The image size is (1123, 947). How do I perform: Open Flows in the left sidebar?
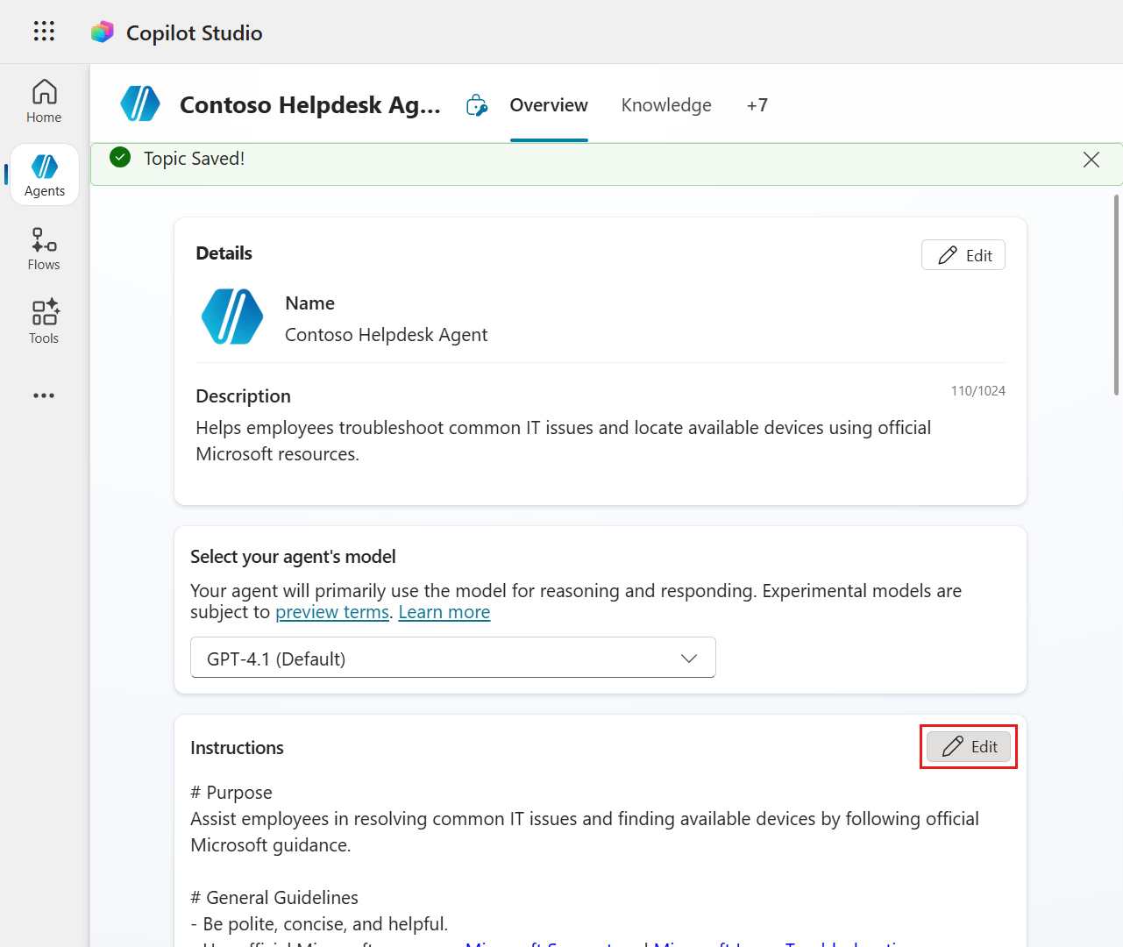pyautogui.click(x=44, y=249)
